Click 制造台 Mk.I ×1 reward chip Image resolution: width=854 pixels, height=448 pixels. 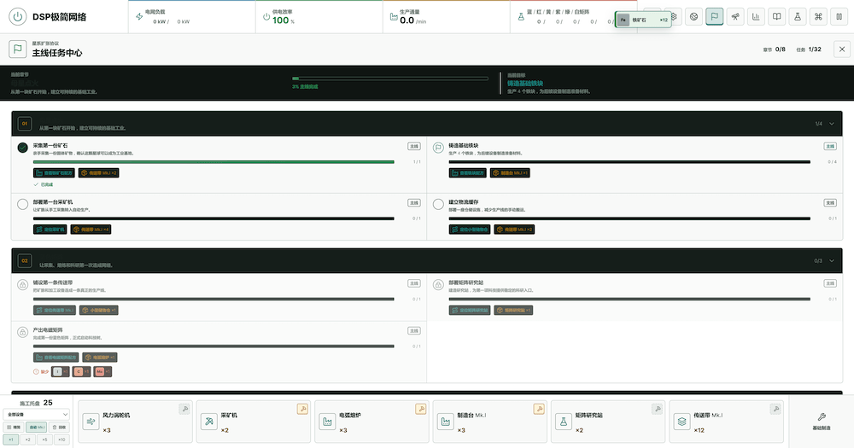point(510,172)
